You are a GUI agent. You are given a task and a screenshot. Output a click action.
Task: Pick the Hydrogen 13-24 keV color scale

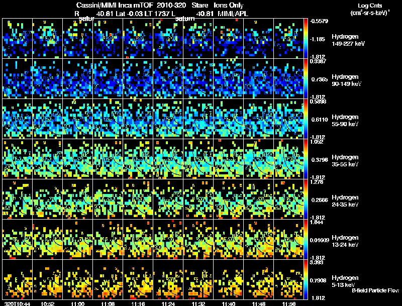306,240
